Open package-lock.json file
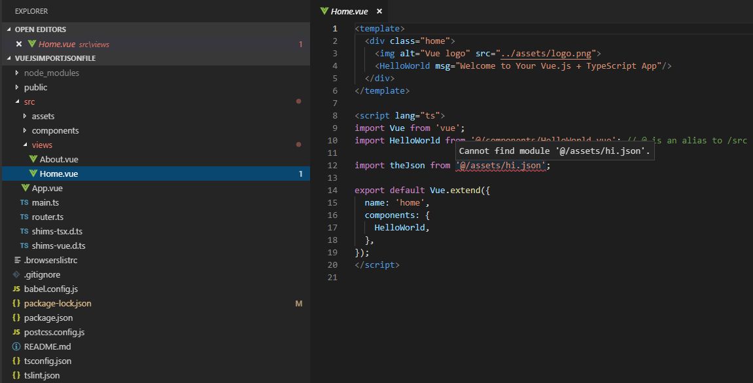Viewport: 753px width, 383px height. pos(58,303)
